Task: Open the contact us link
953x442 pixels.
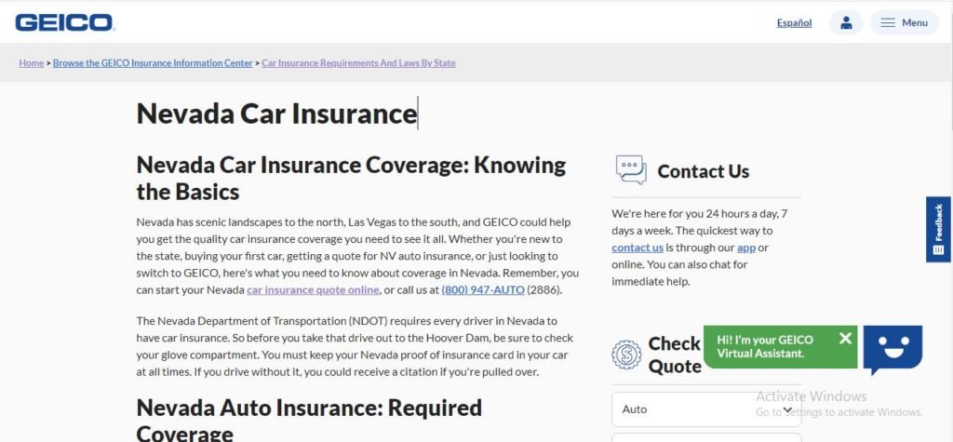Action: click(637, 248)
